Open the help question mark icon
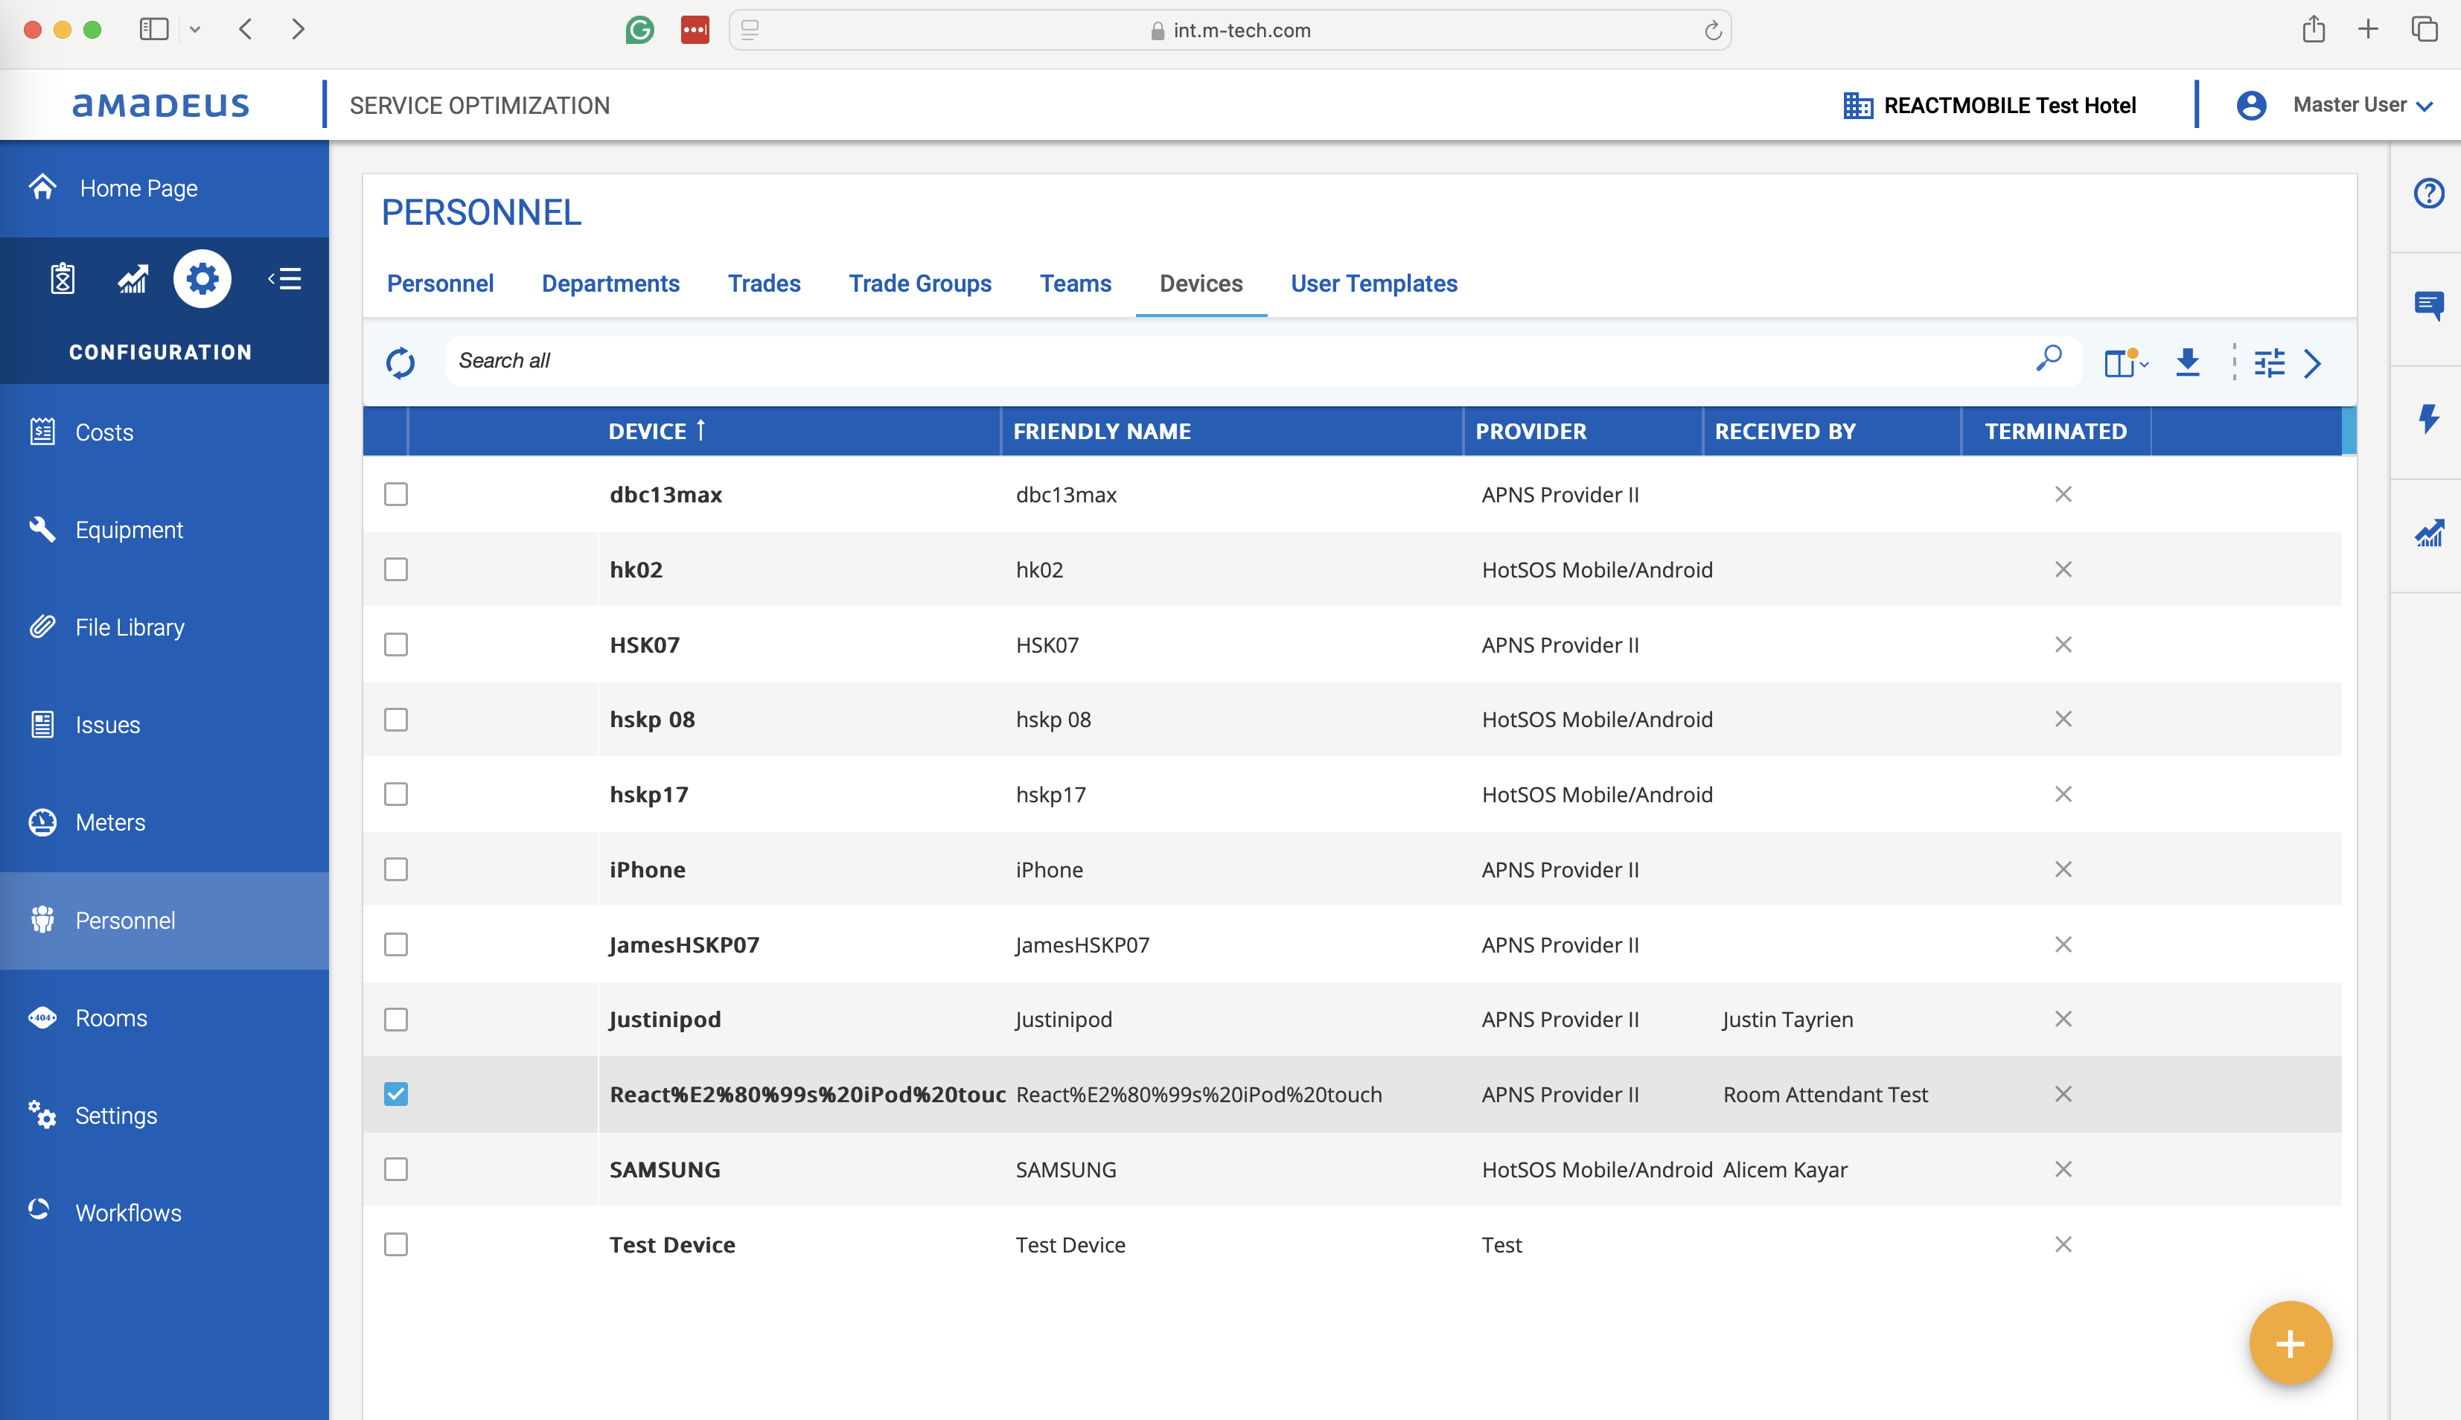Image resolution: width=2461 pixels, height=1420 pixels. [x=2428, y=193]
